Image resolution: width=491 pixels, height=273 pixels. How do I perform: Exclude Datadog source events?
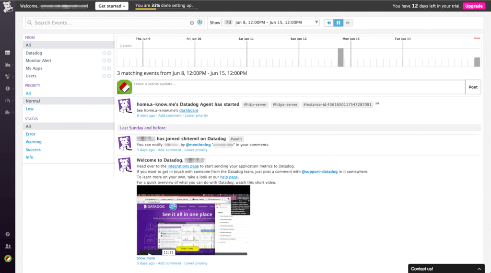pyautogui.click(x=109, y=53)
